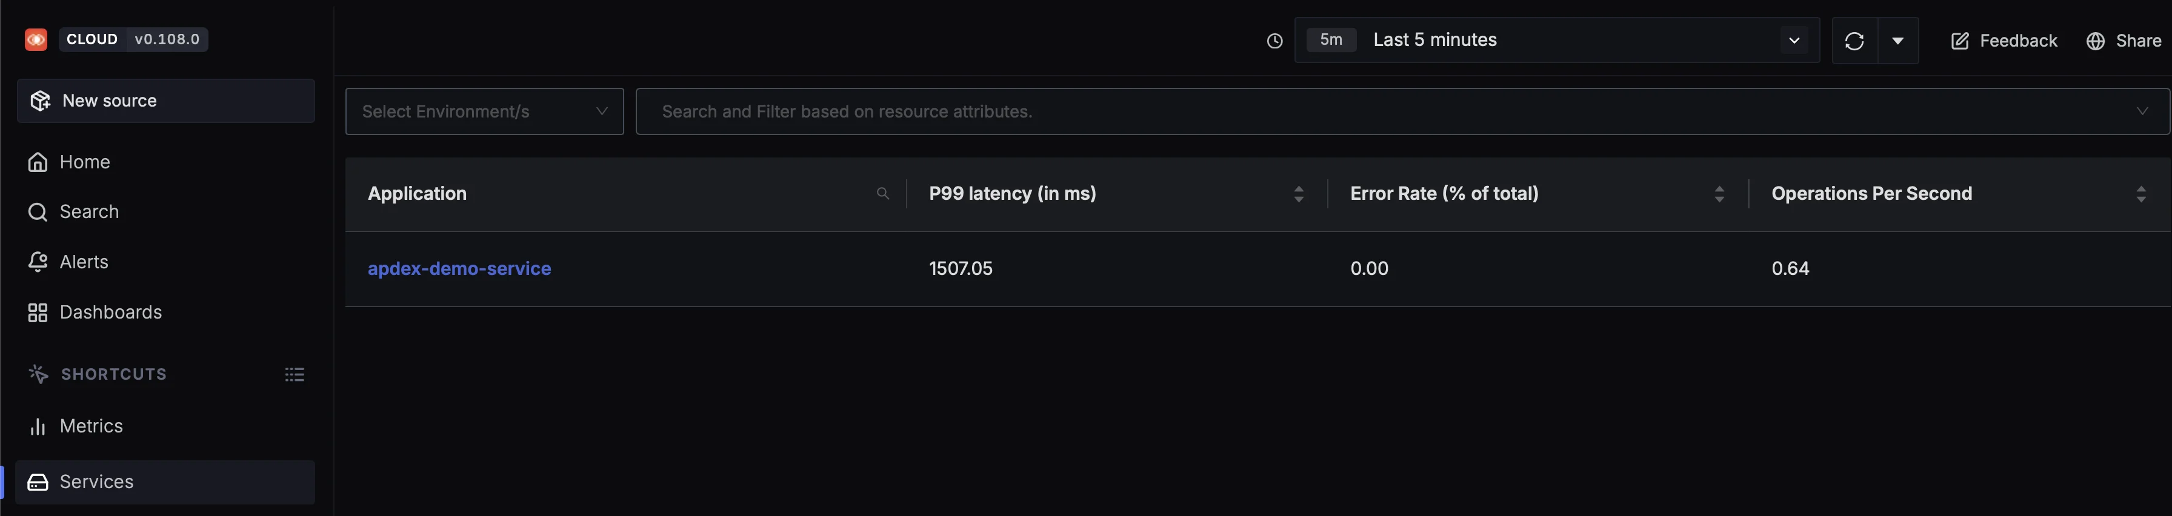The height and width of the screenshot is (516, 2172).
Task: Open auto-refresh options caret dropdown
Action: click(1898, 41)
